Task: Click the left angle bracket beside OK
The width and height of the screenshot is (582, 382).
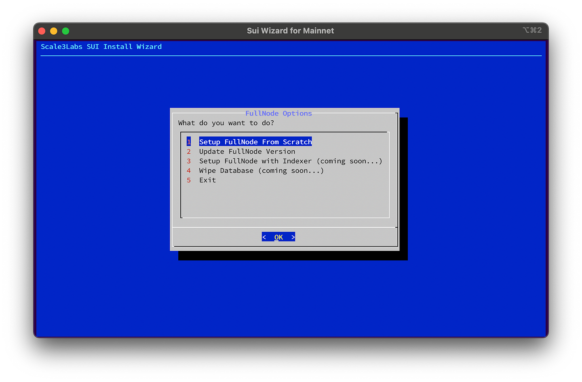Action: coord(264,237)
